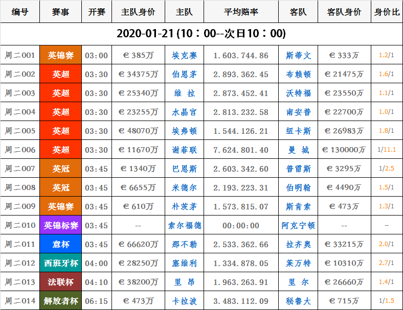Open home team link 塞维利
This screenshot has width=403, height=310.
coord(184,263)
